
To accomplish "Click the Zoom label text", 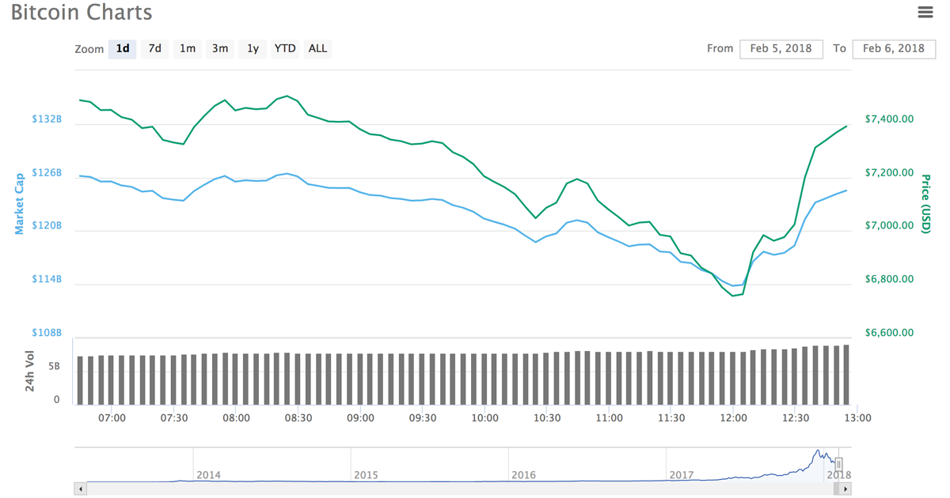I will pos(89,49).
